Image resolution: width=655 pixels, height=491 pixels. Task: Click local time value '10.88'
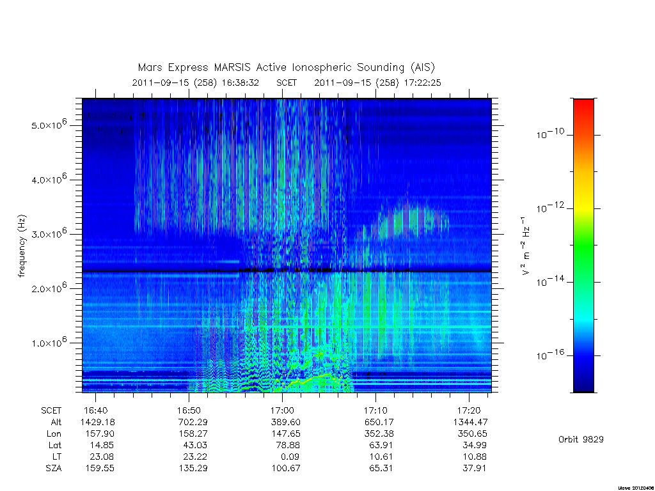tap(475, 456)
